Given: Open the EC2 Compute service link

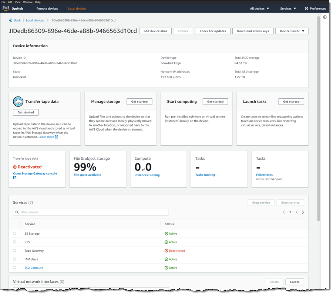Looking at the screenshot, I should coord(34,268).
